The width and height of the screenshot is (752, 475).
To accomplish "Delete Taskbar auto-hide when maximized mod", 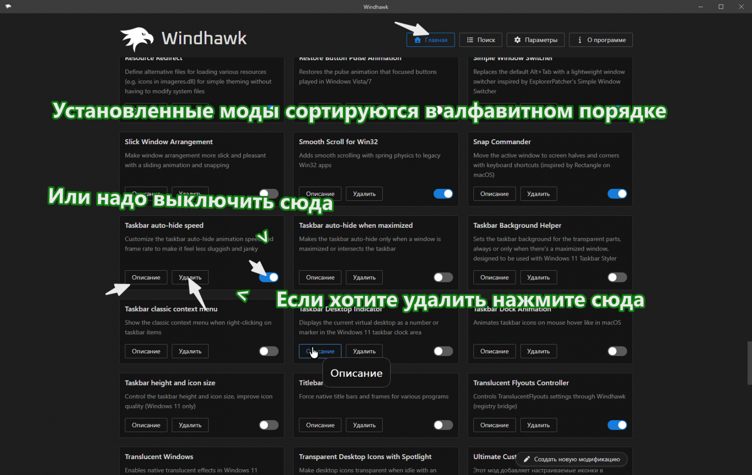I will (x=364, y=277).
